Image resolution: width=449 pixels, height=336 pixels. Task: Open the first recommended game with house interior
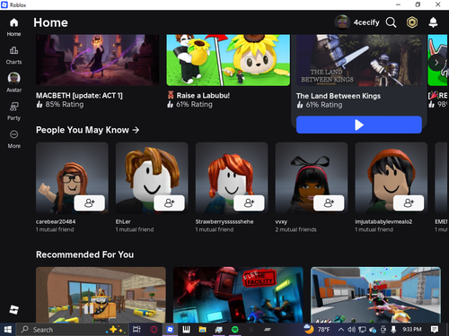click(x=101, y=295)
